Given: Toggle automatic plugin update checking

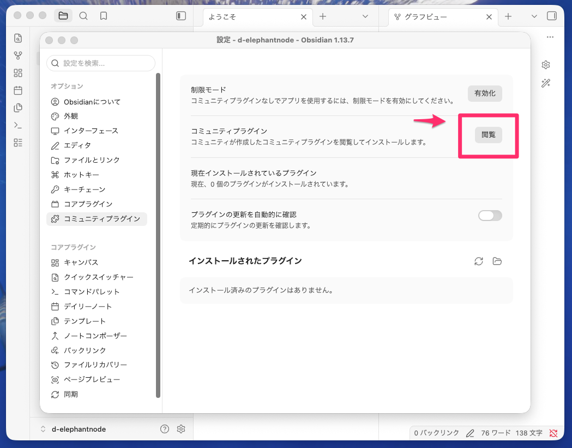Looking at the screenshot, I should pos(490,216).
